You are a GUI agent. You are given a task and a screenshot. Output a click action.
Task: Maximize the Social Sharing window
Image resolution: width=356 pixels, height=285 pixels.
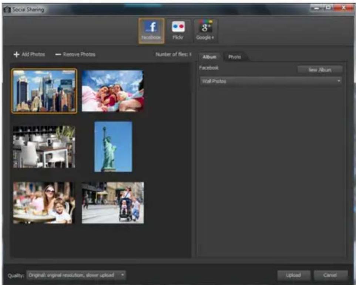(328, 8)
